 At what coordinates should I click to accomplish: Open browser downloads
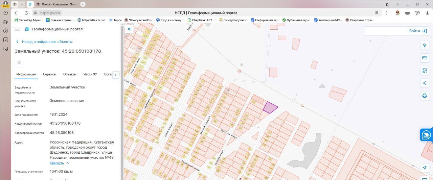427,13
